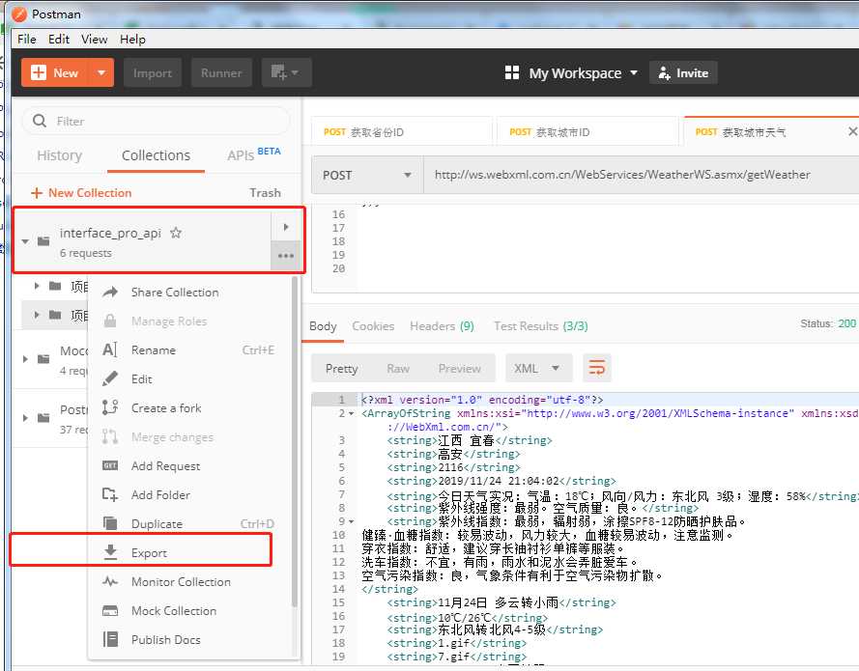Open the Runner
The image size is (859, 671).
[221, 72]
